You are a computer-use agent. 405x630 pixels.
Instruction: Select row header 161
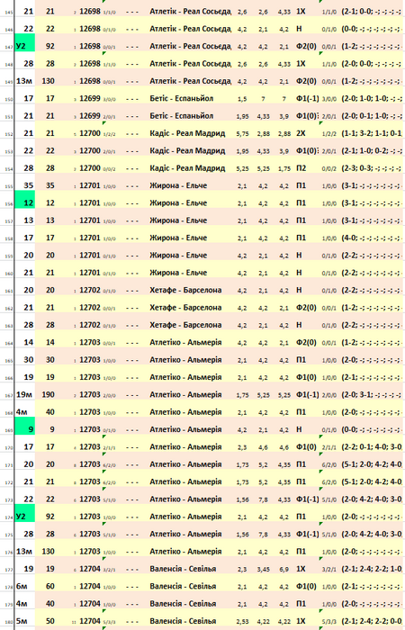tap(8, 291)
